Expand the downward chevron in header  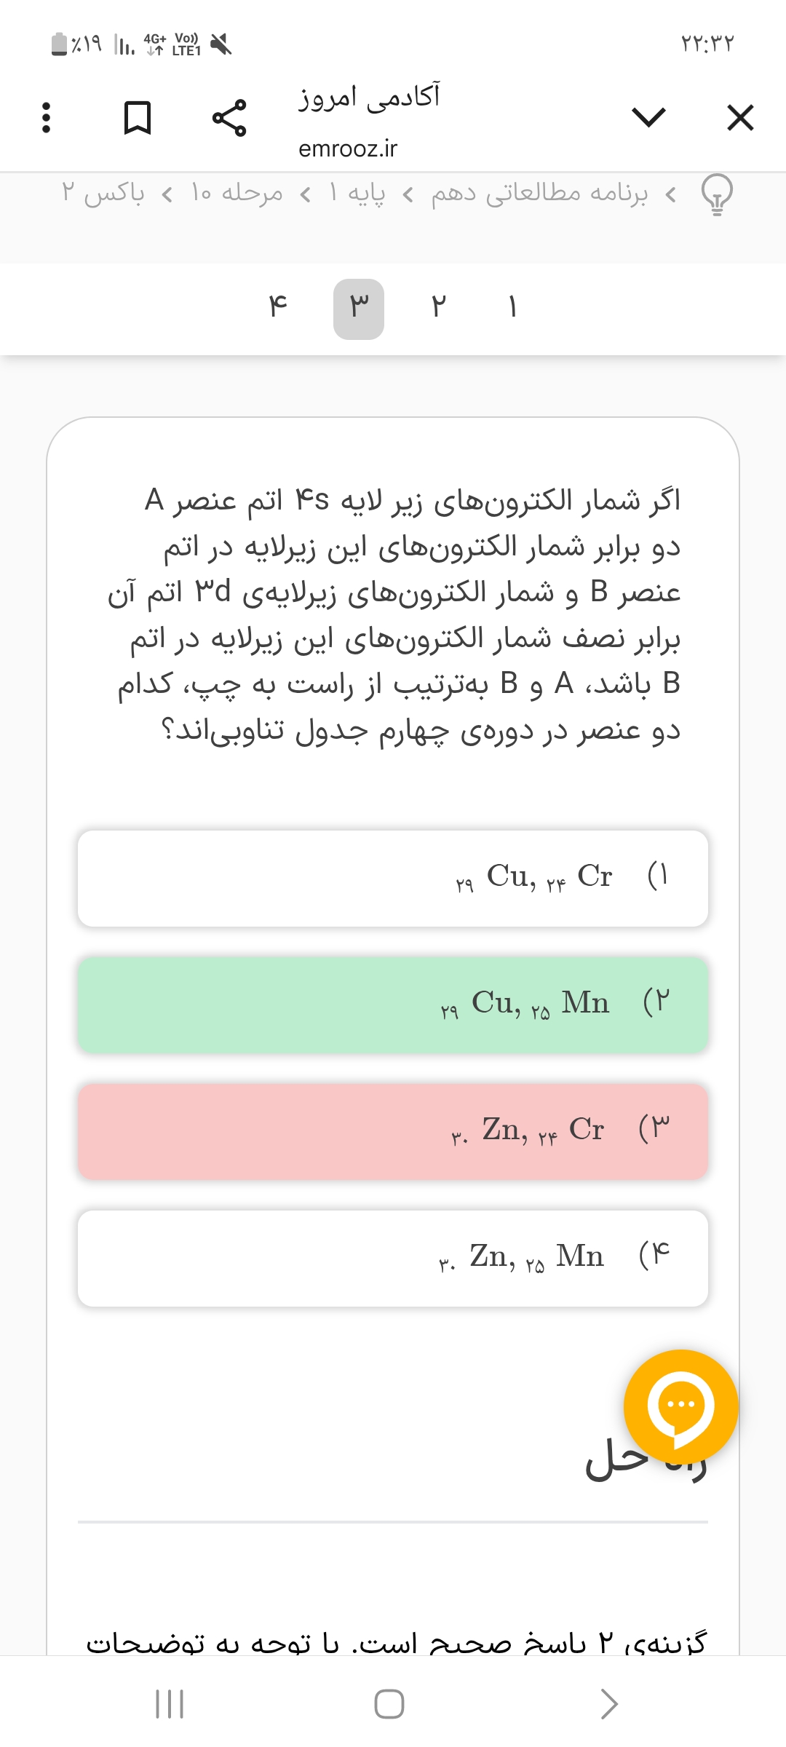648,118
